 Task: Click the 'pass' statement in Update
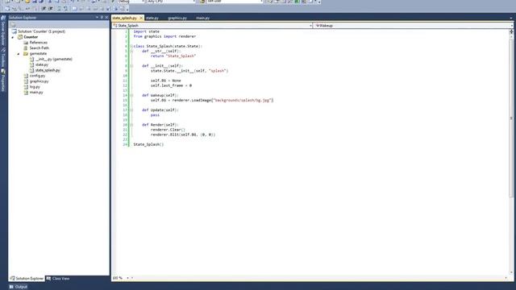pos(155,115)
